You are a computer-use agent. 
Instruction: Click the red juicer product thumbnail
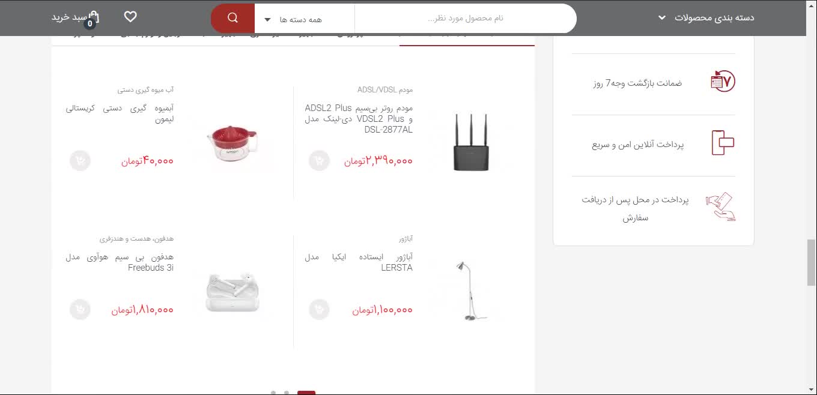pos(231,143)
